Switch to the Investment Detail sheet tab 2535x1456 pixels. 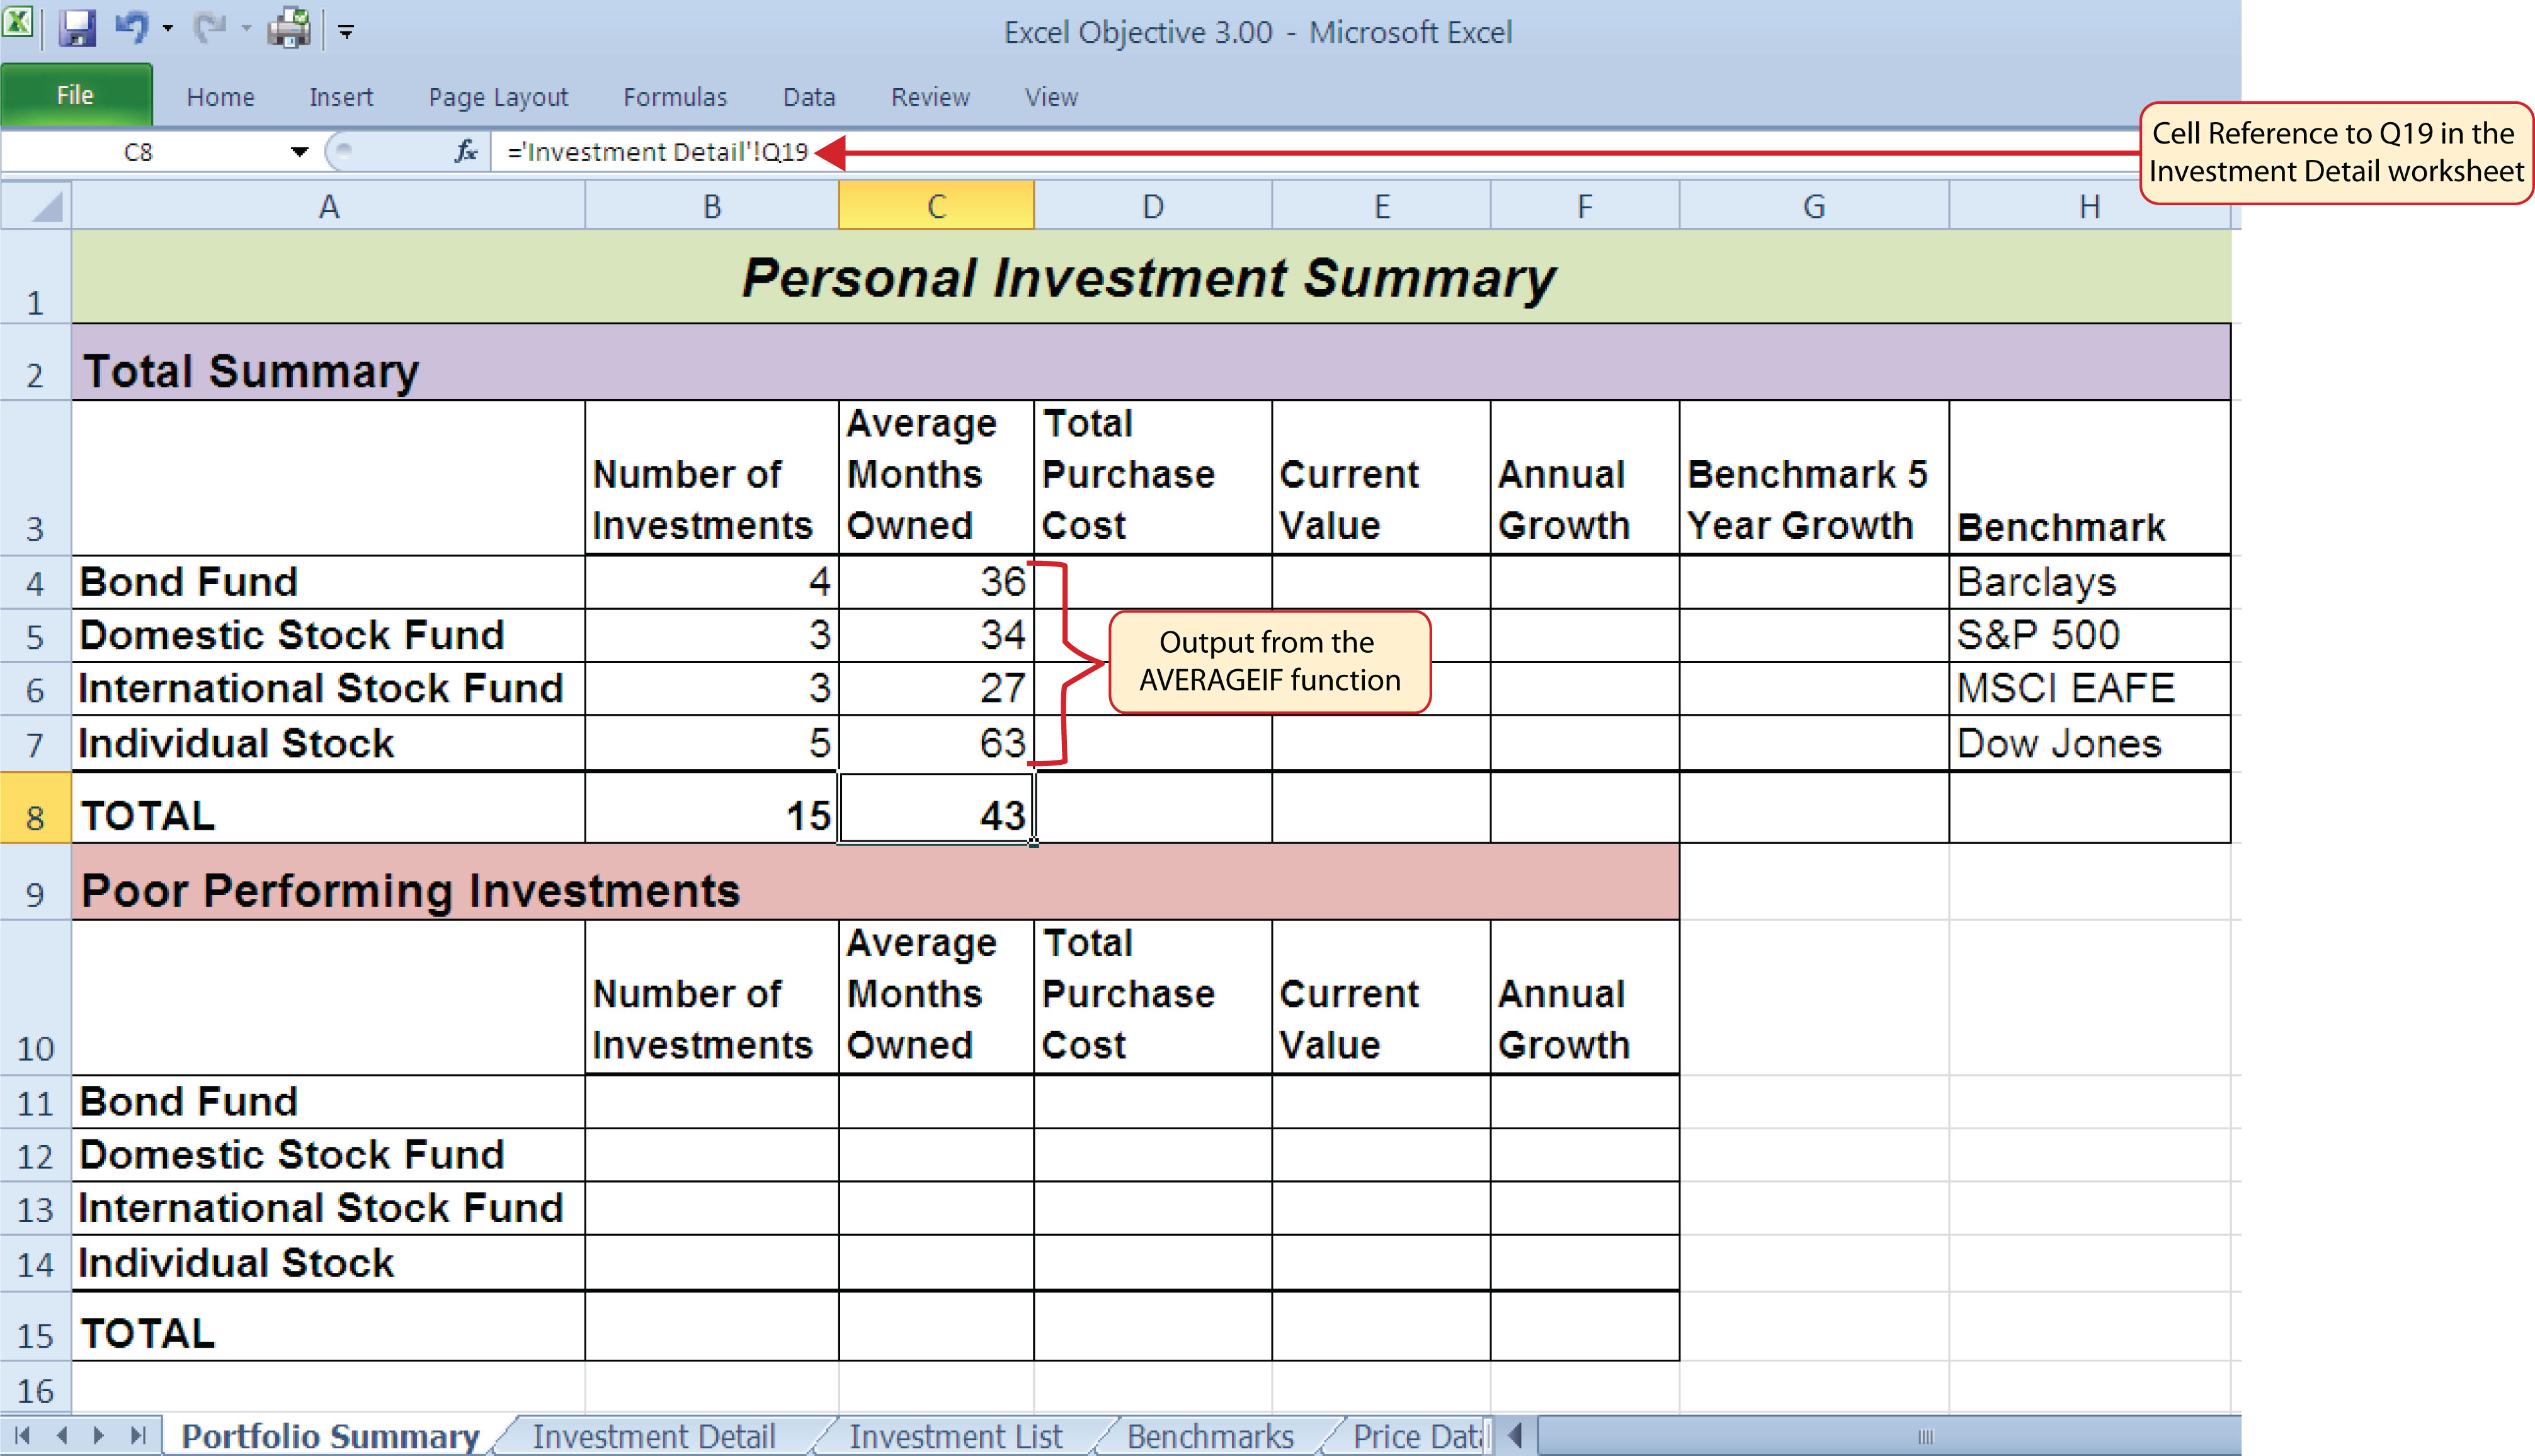click(x=654, y=1436)
